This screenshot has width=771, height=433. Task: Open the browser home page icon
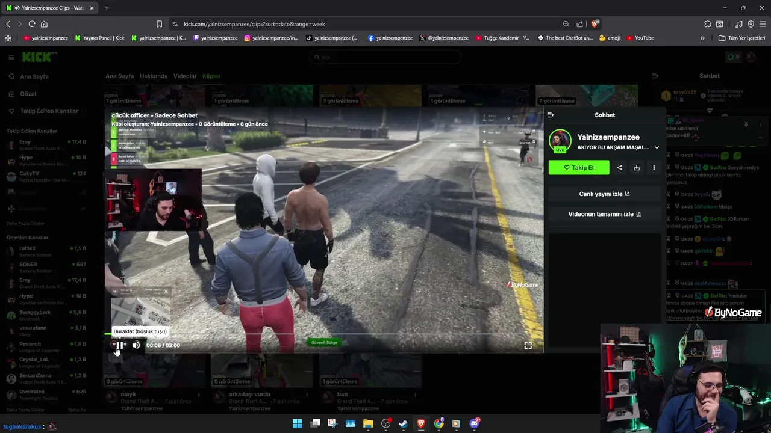pyautogui.click(x=44, y=24)
